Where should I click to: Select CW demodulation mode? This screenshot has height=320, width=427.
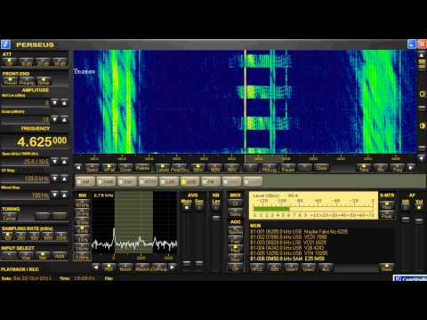(127, 181)
